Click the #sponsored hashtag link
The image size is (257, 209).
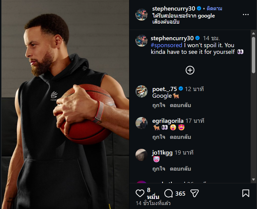pos(166,45)
